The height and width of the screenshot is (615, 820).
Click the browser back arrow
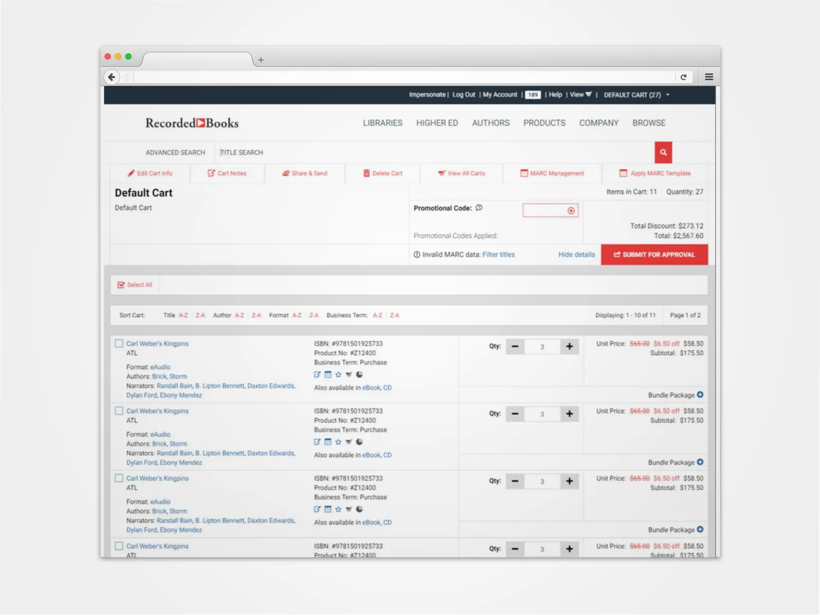coord(111,77)
